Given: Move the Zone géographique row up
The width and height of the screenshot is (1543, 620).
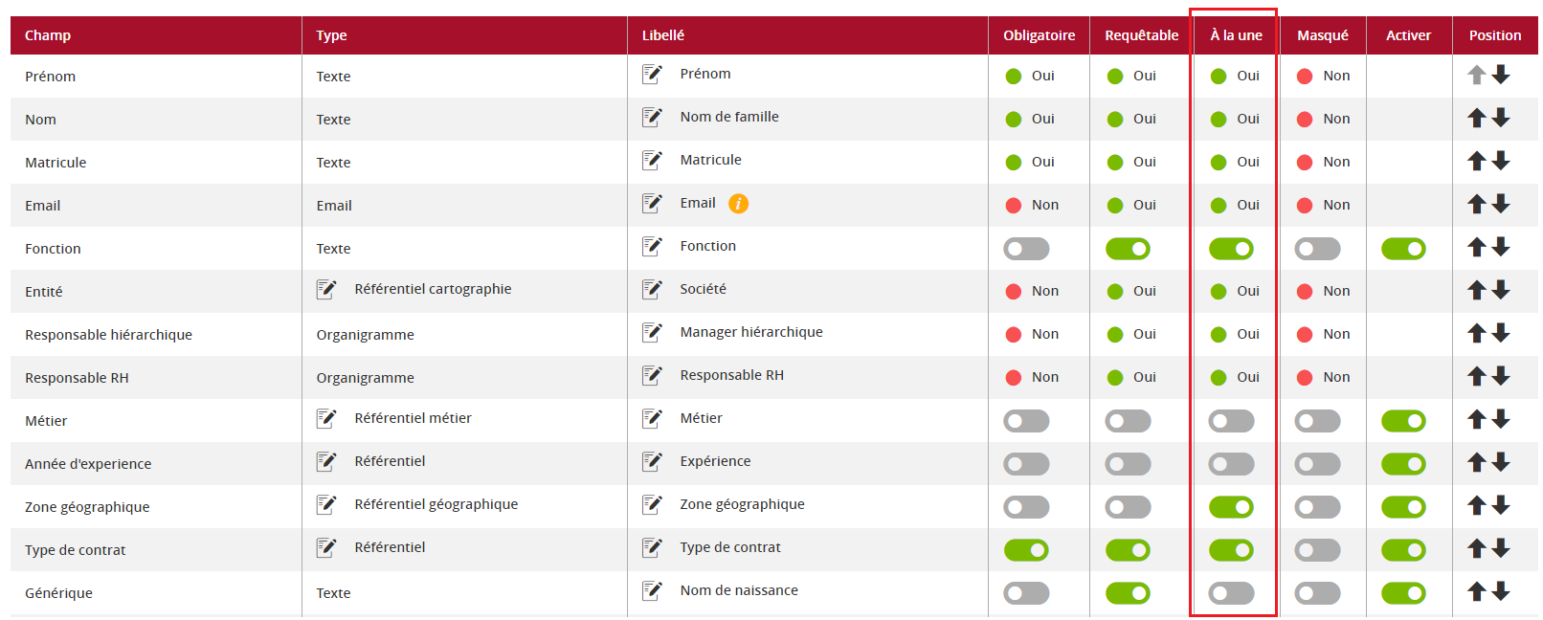Looking at the screenshot, I should point(1477,506).
